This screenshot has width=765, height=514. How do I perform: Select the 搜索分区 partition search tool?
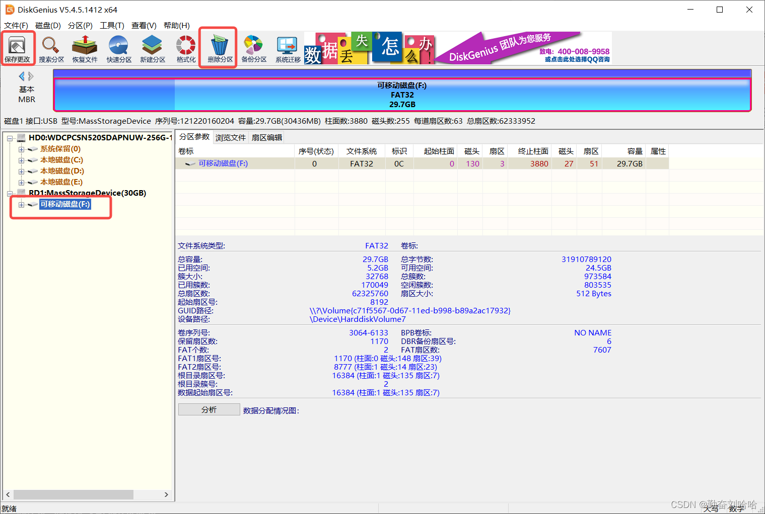51,48
